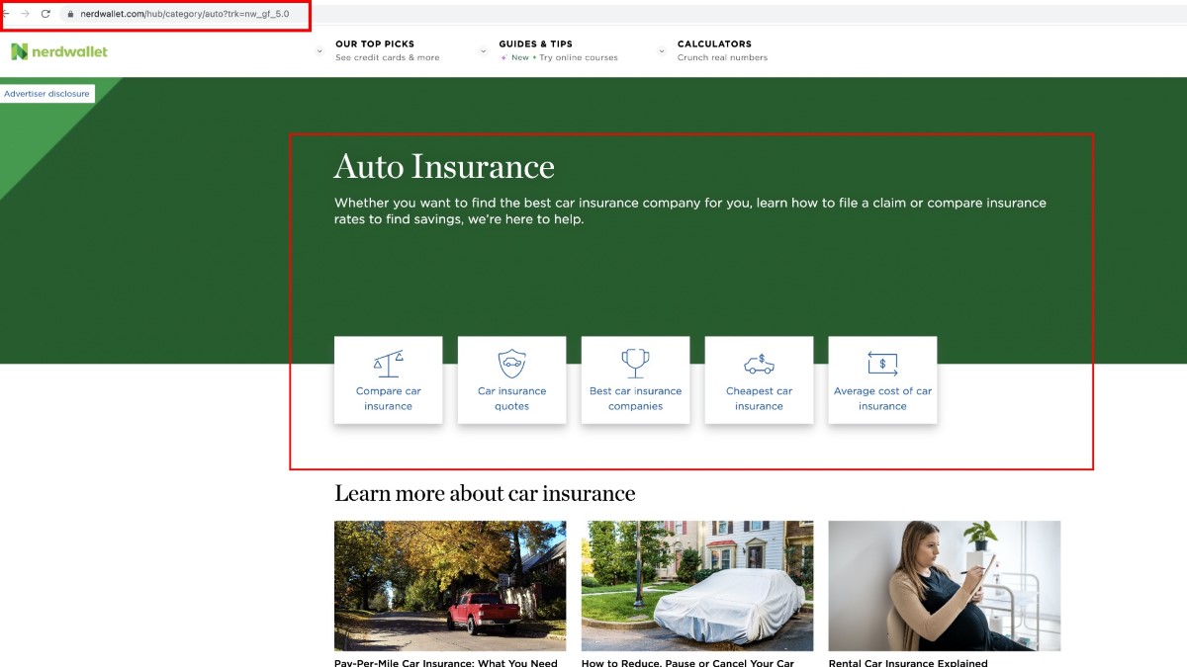Focus the browser address bar URL
This screenshot has height=667, width=1187.
[185, 14]
